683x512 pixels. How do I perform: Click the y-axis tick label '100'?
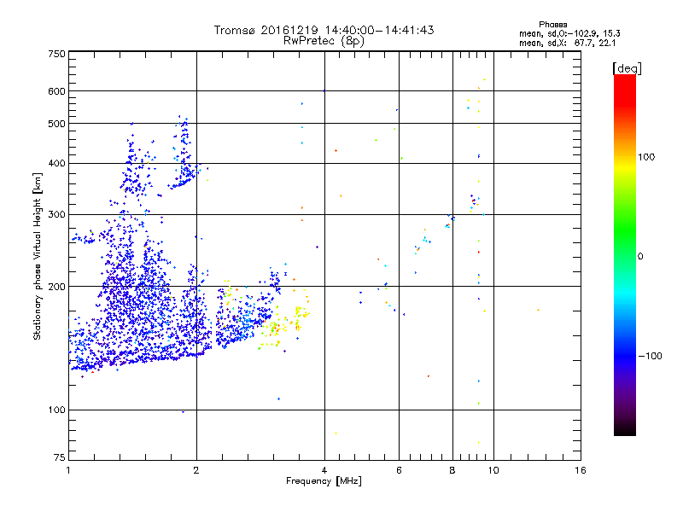pos(56,410)
